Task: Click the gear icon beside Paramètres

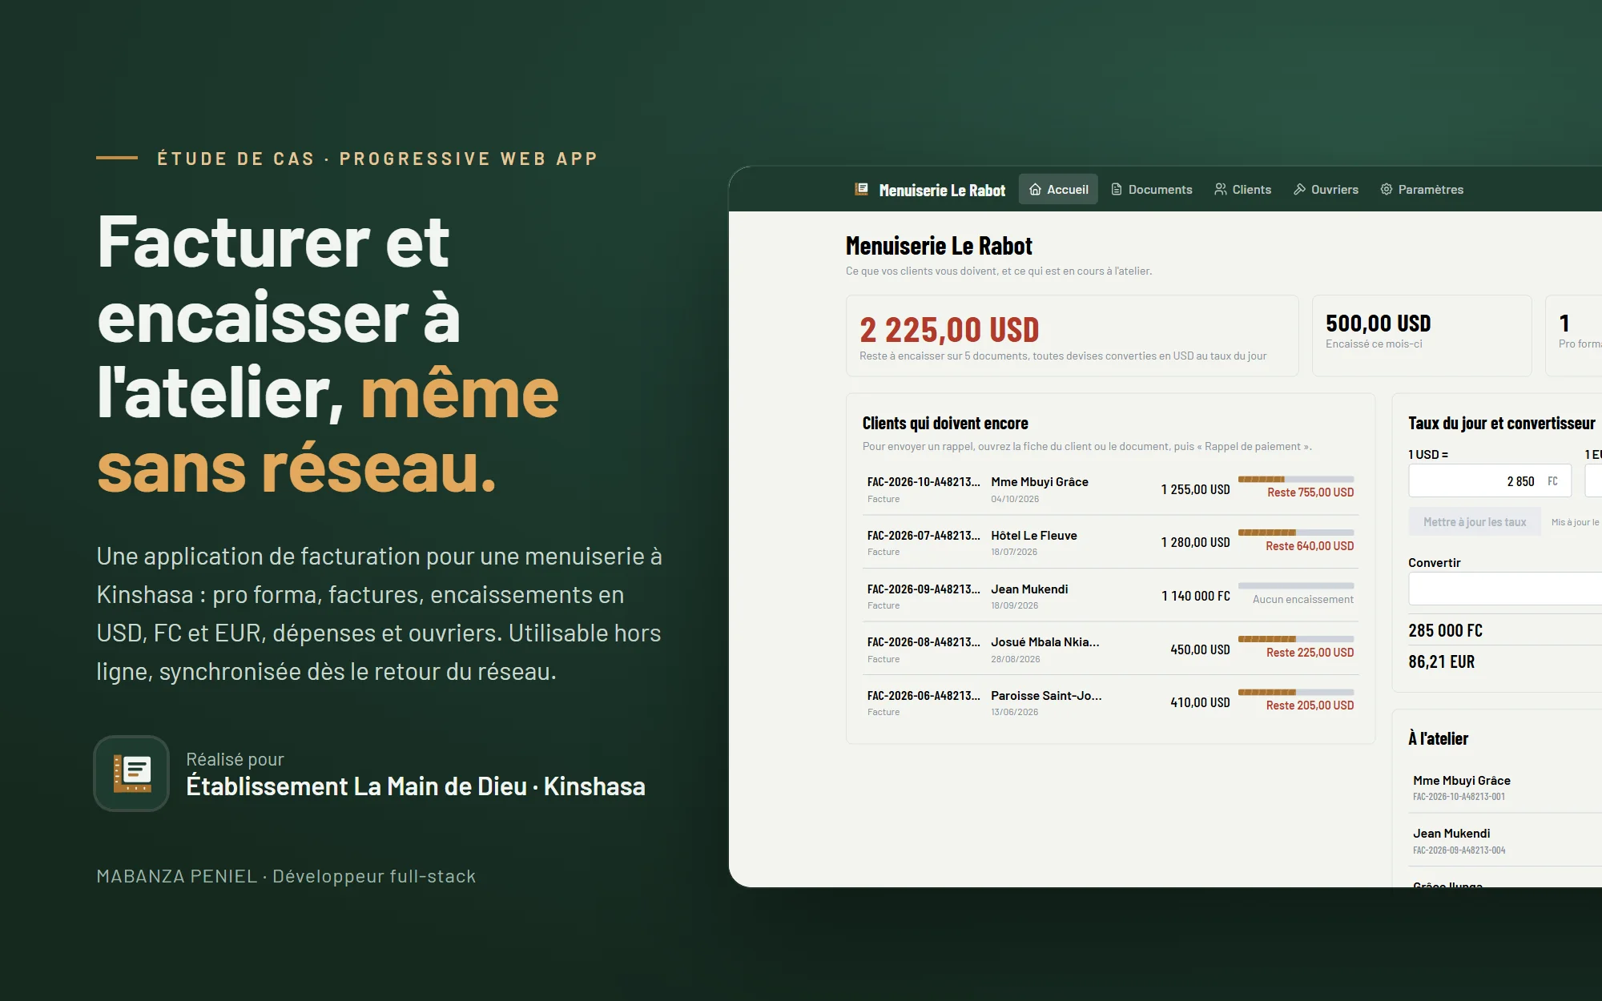Action: pyautogui.click(x=1387, y=189)
